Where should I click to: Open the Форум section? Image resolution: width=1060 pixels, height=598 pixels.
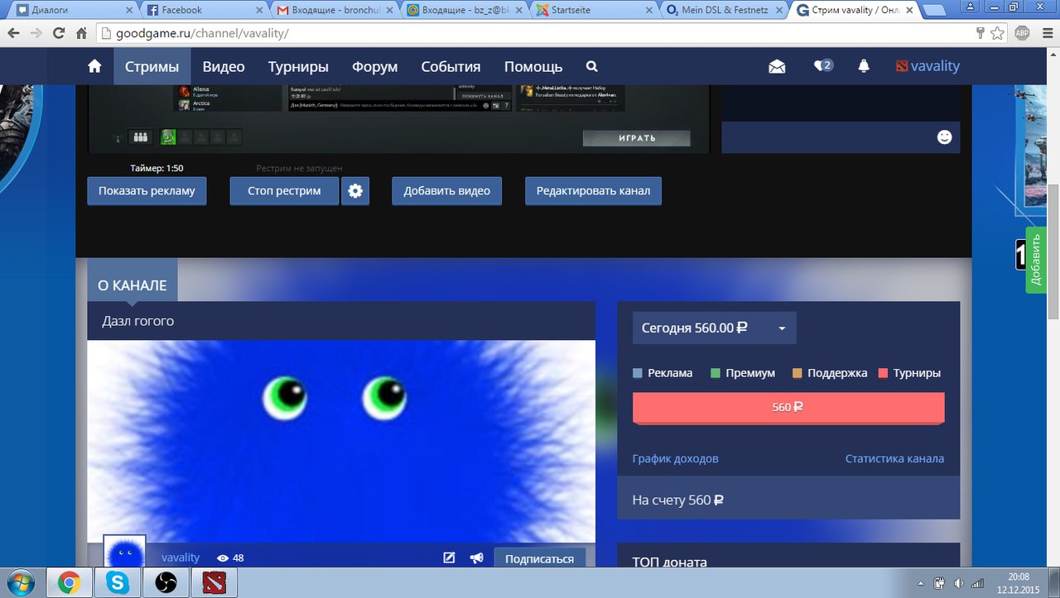click(x=375, y=66)
